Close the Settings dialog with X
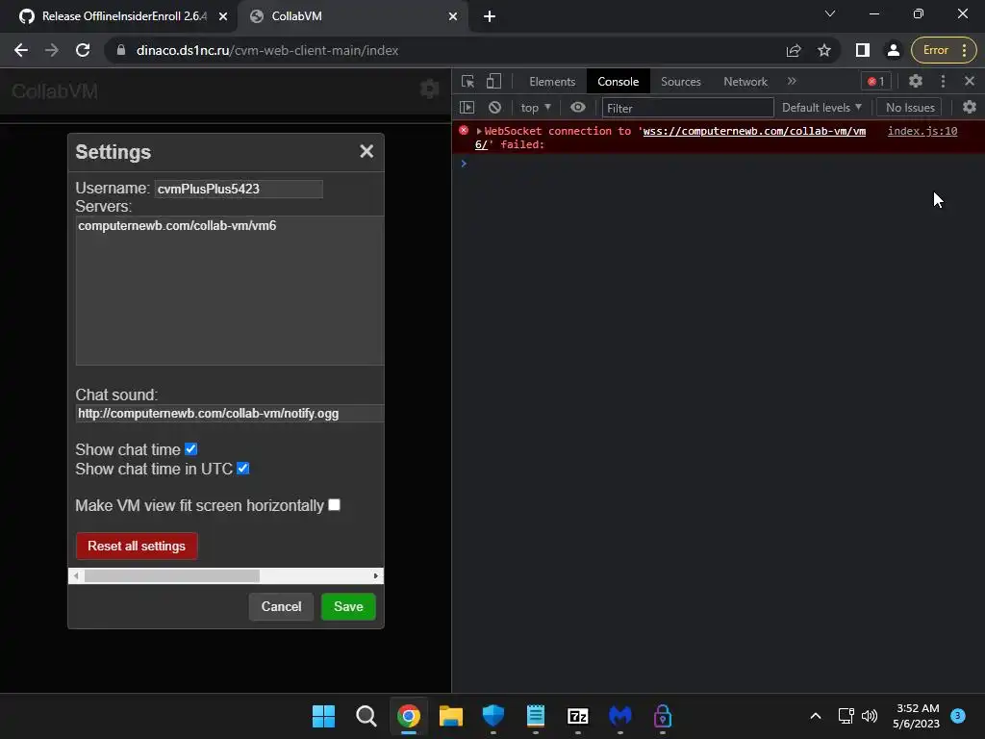Viewport: 985px width, 739px height. [366, 151]
